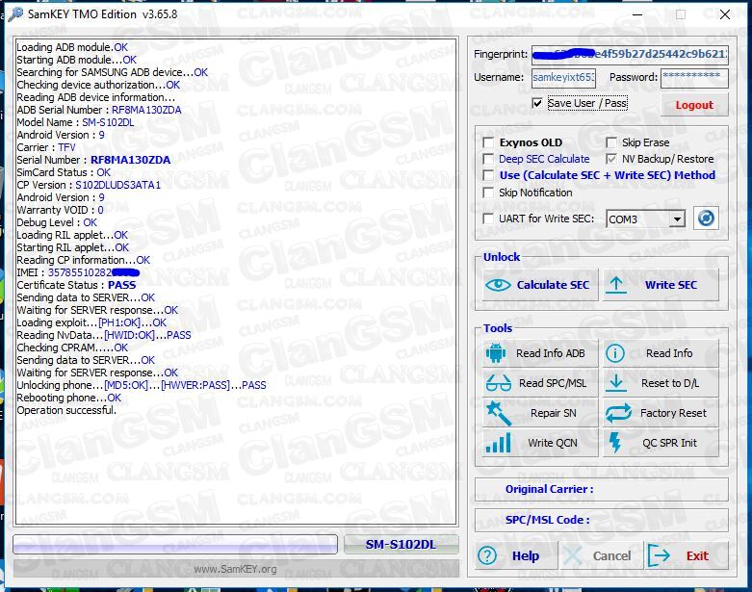Screen dimensions: 752x592
Task: Click the Read SPC/MSL button label
Action: [x=553, y=383]
